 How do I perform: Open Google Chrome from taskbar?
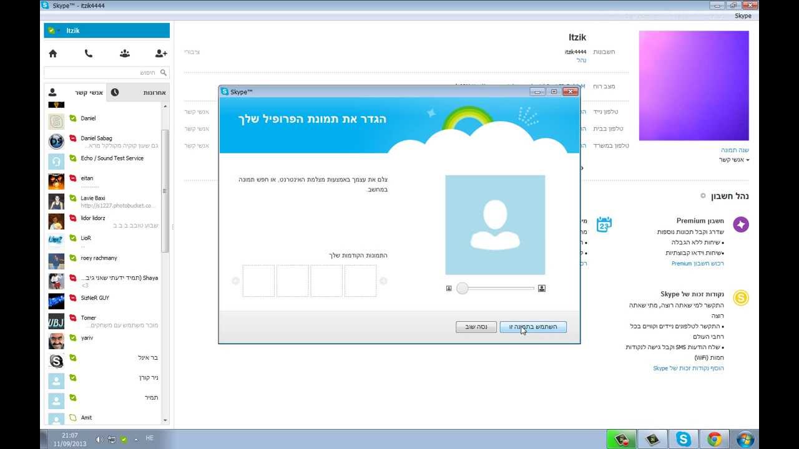click(x=714, y=439)
